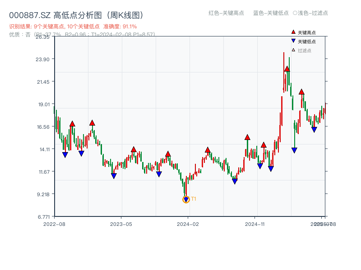
Task: Select the second red key-high triangle from the left
Action: pyautogui.click(x=92, y=123)
